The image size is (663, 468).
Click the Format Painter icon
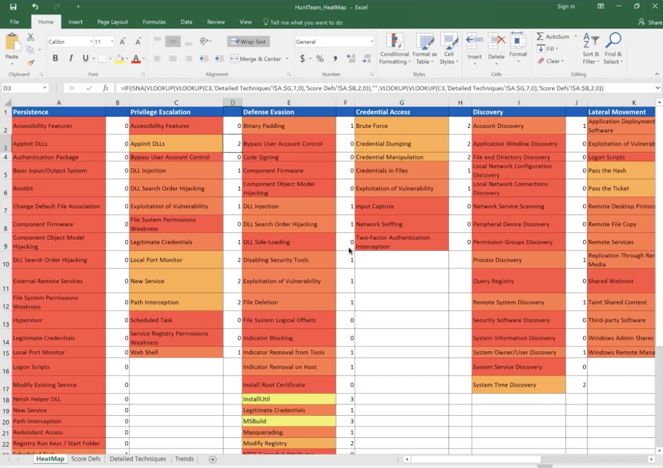click(31, 63)
